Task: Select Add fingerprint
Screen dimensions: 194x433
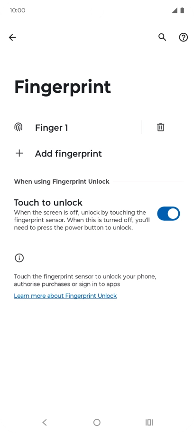Action: (97, 154)
